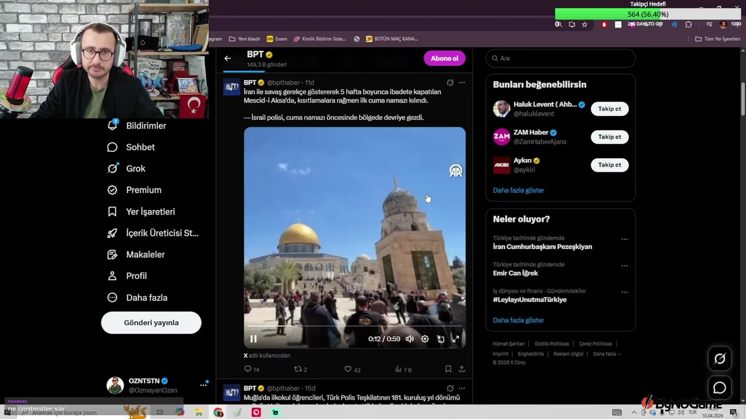Expand video to fullscreen
This screenshot has width=746, height=419.
coord(456,339)
